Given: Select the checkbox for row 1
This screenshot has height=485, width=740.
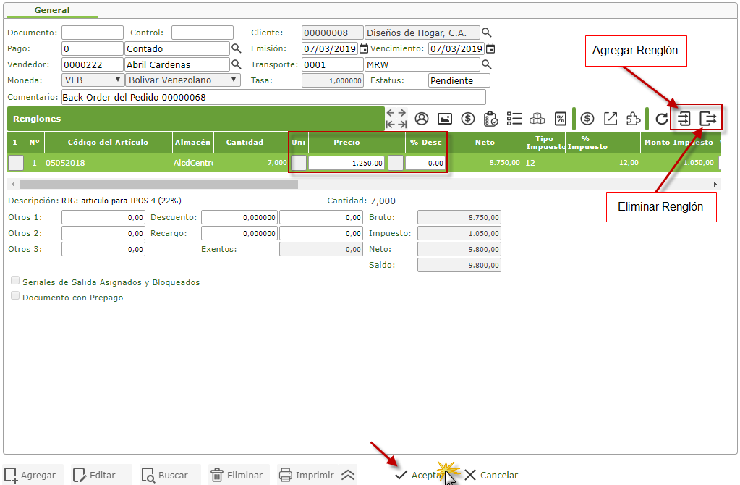Looking at the screenshot, I should pos(16,163).
